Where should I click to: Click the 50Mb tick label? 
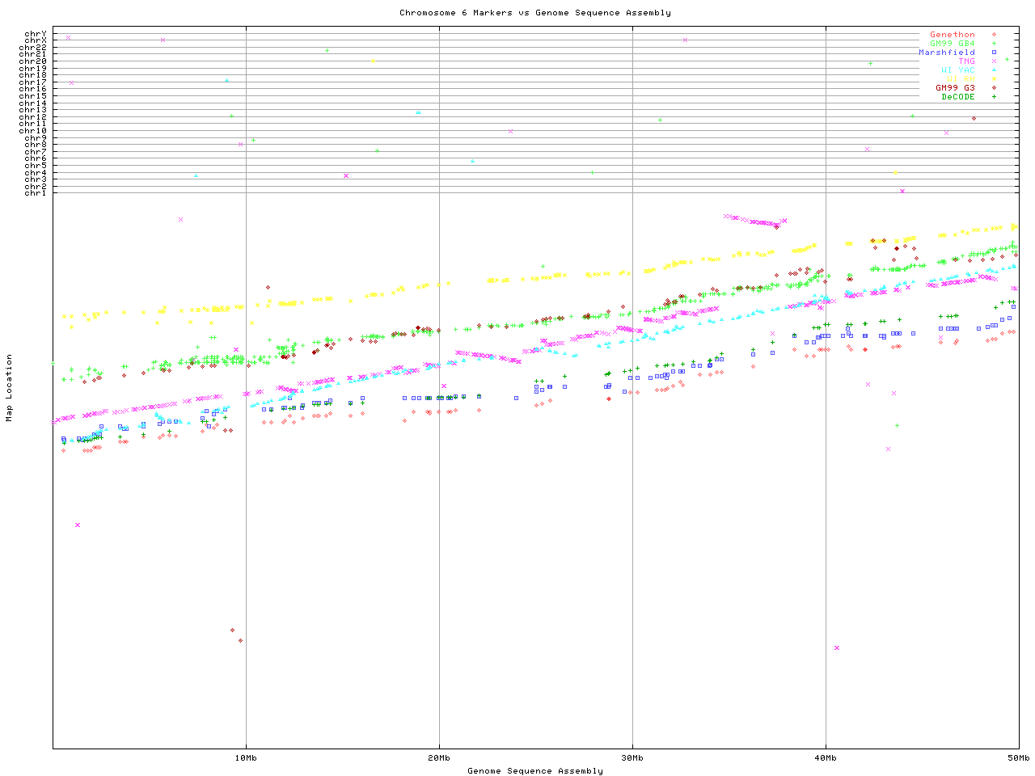[1018, 757]
